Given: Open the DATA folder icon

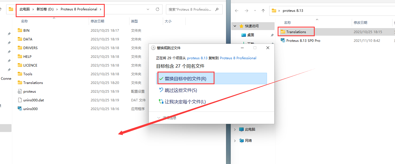Looking at the screenshot, I should pos(20,39).
